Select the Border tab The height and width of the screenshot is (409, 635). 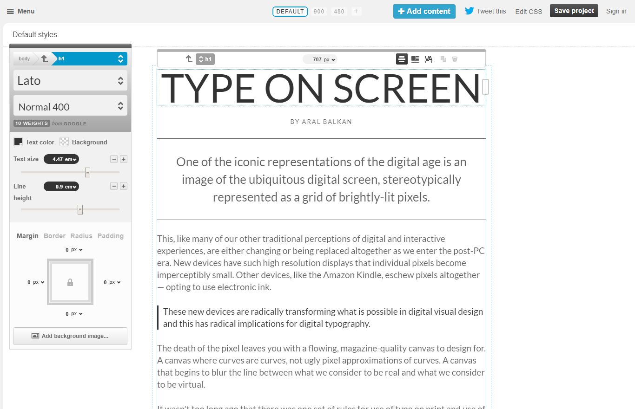click(54, 236)
